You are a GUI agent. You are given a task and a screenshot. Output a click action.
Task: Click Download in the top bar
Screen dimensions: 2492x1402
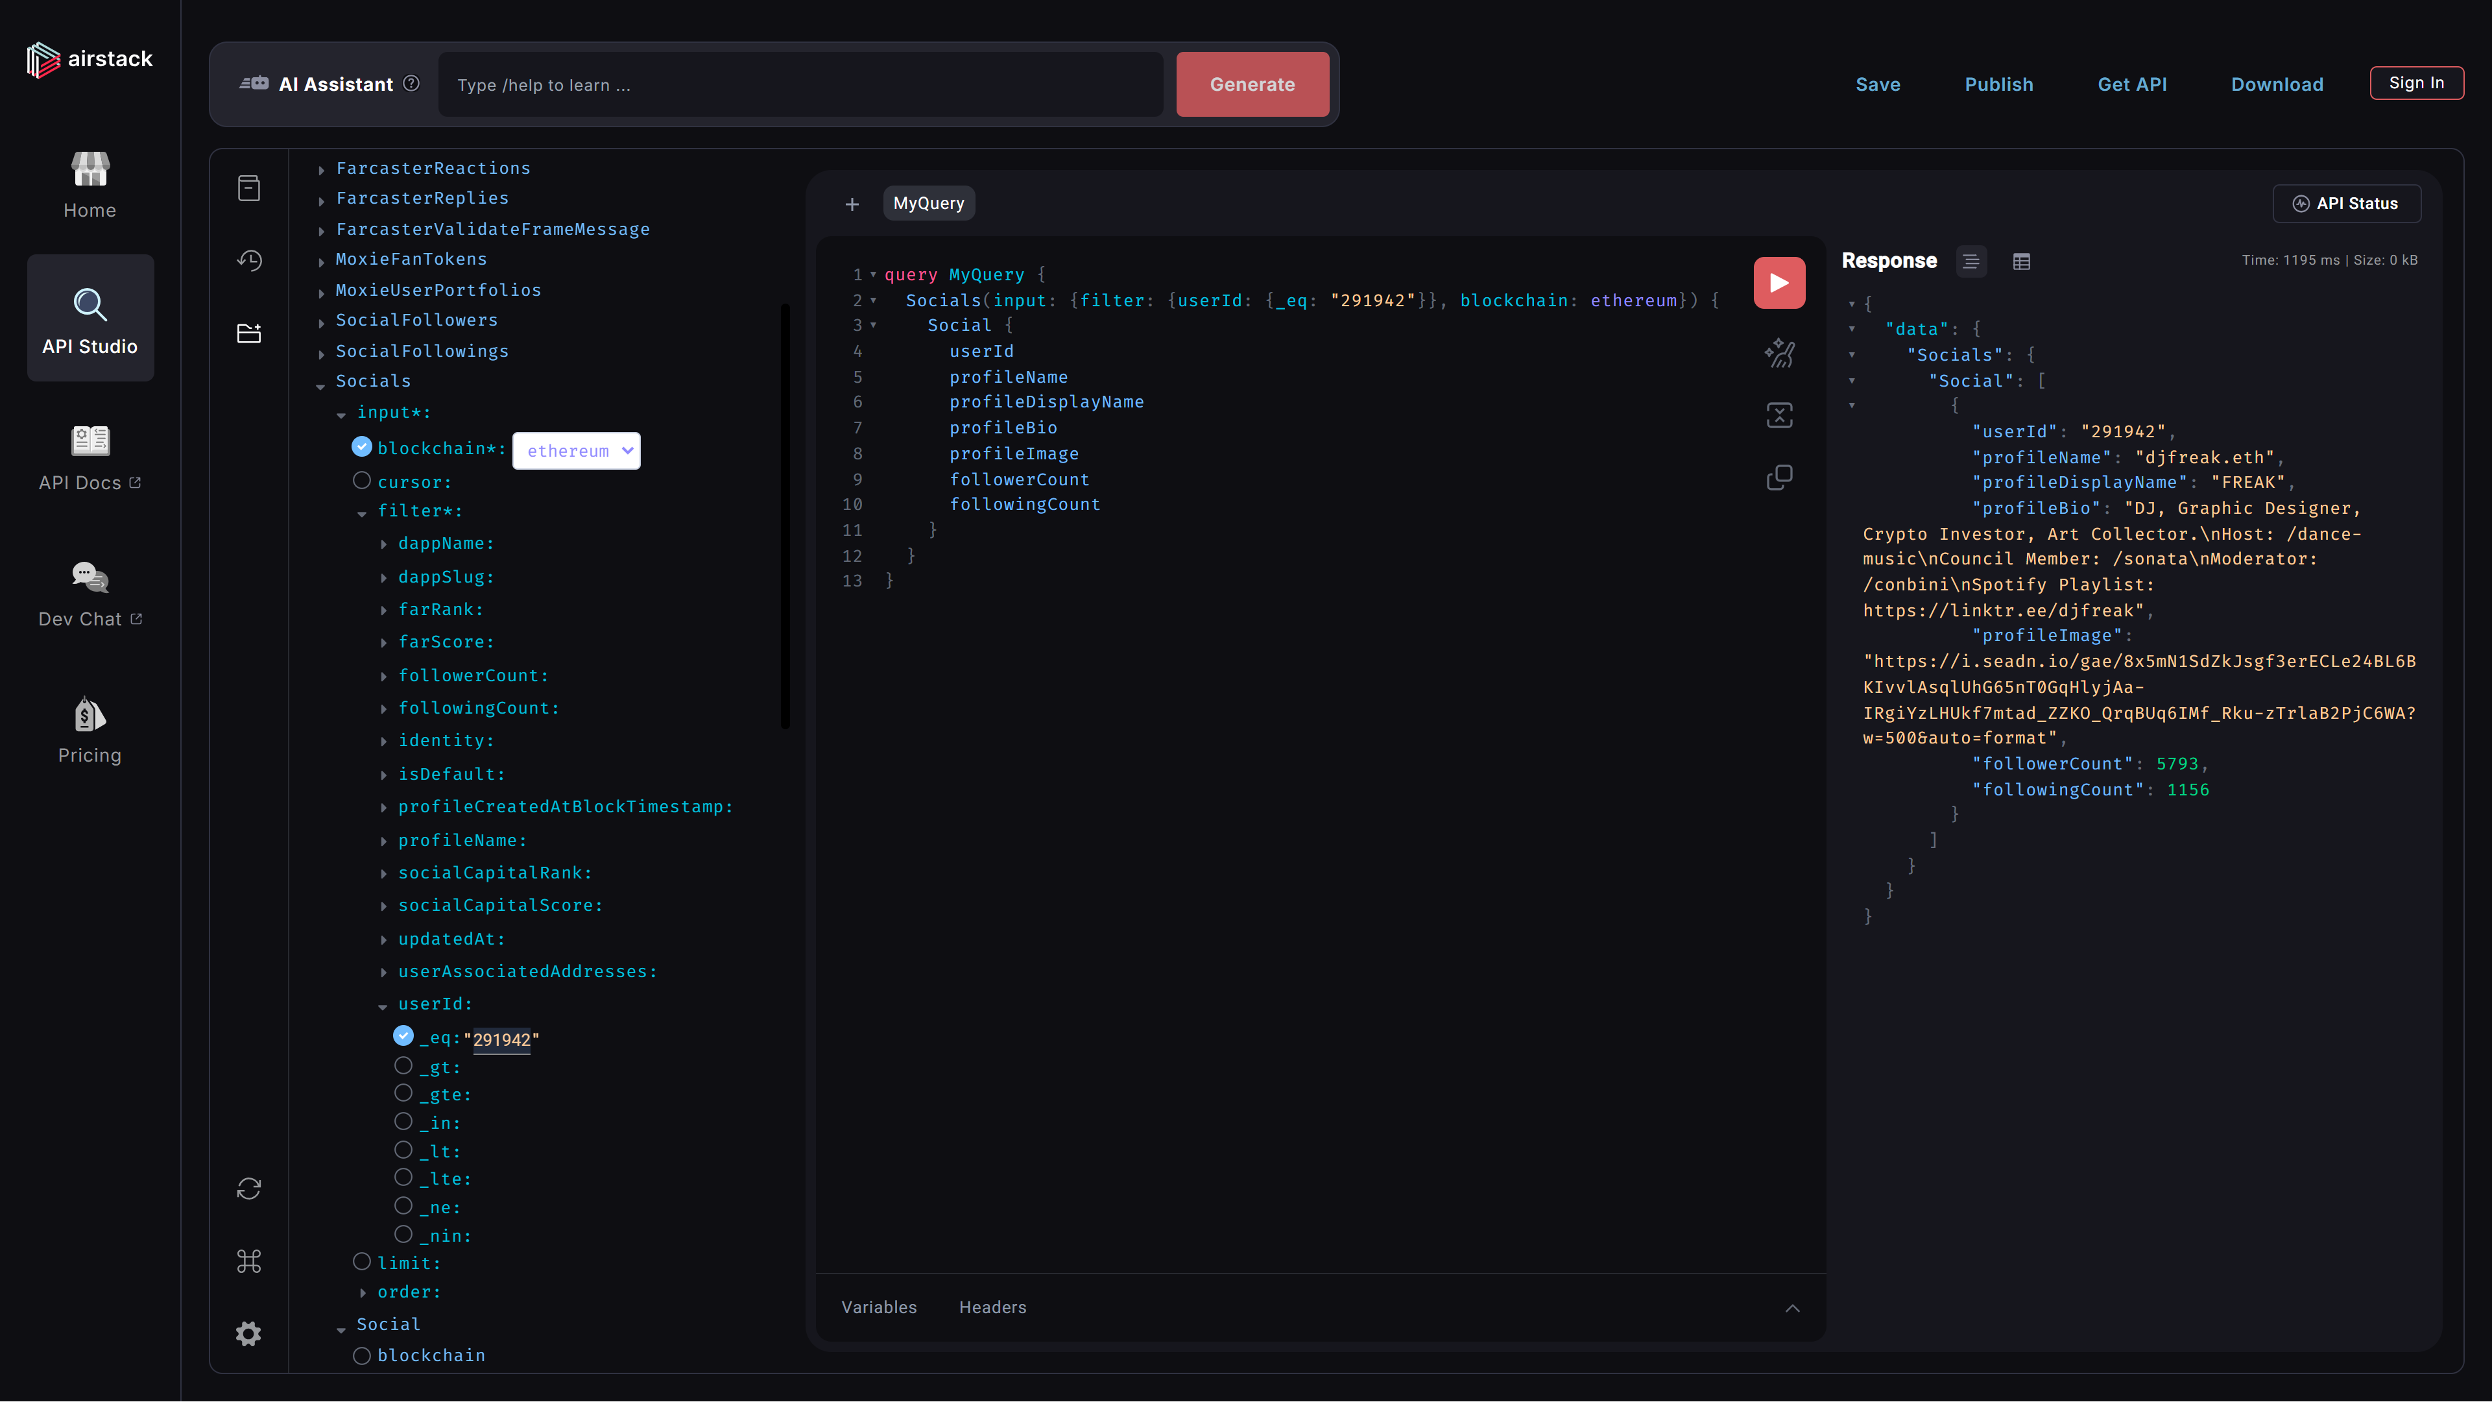click(x=2277, y=84)
